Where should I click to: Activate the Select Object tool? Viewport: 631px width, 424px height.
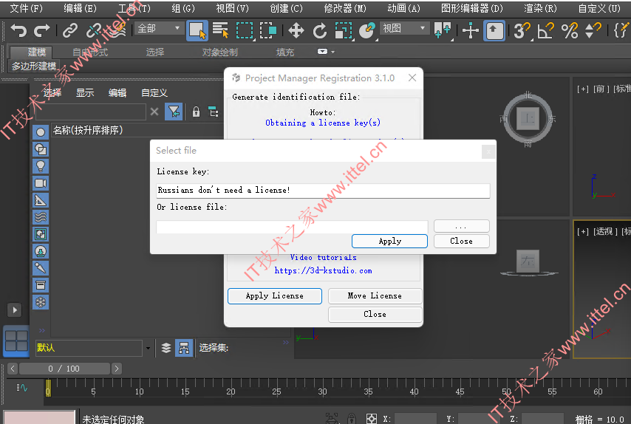[197, 30]
